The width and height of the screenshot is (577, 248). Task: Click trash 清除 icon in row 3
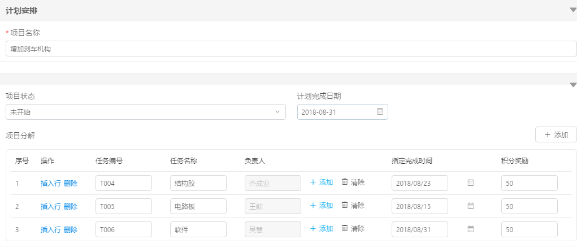pyautogui.click(x=345, y=228)
